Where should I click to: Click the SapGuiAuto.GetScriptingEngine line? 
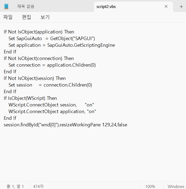(x=62, y=45)
